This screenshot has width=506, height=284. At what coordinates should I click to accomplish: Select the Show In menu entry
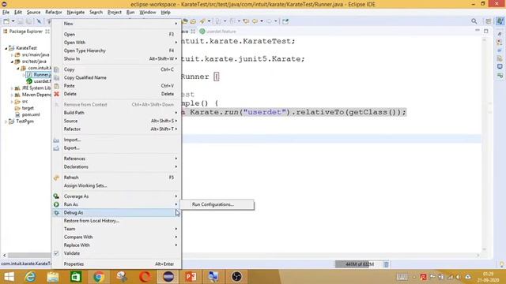(116, 59)
